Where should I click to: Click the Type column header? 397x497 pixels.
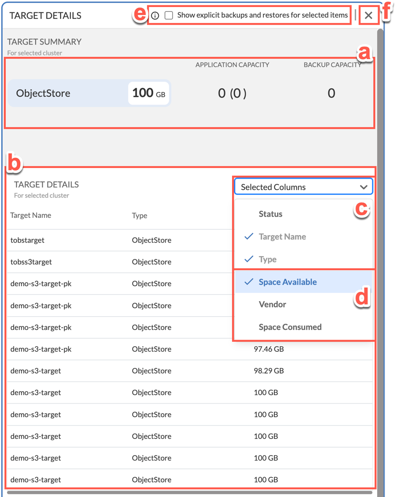(139, 216)
